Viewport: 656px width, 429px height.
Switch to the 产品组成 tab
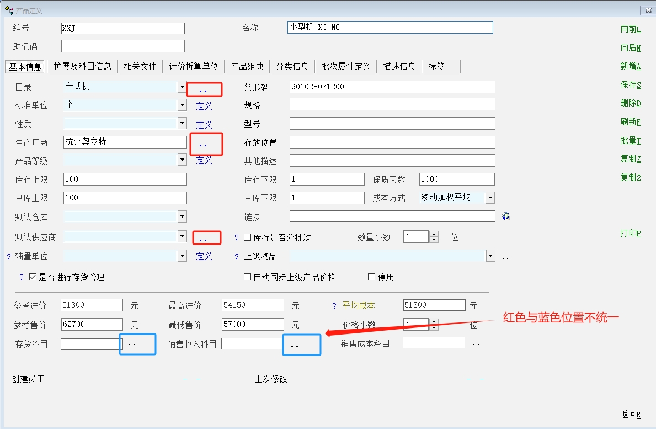pyautogui.click(x=247, y=67)
